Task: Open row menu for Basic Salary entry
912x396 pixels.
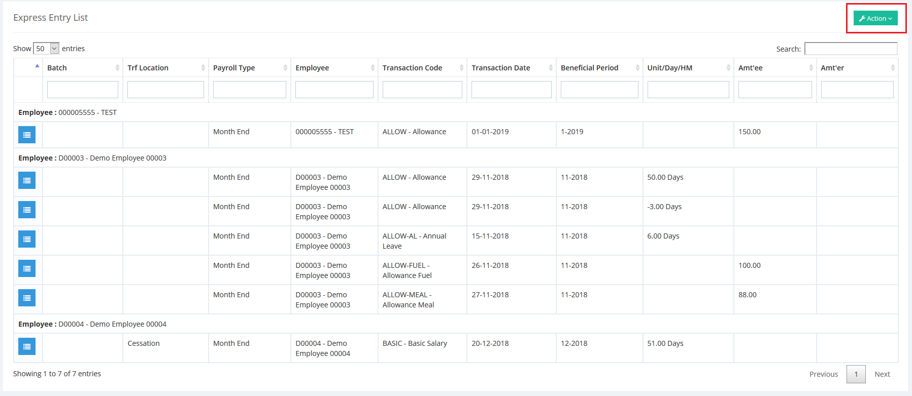Action: [x=27, y=346]
